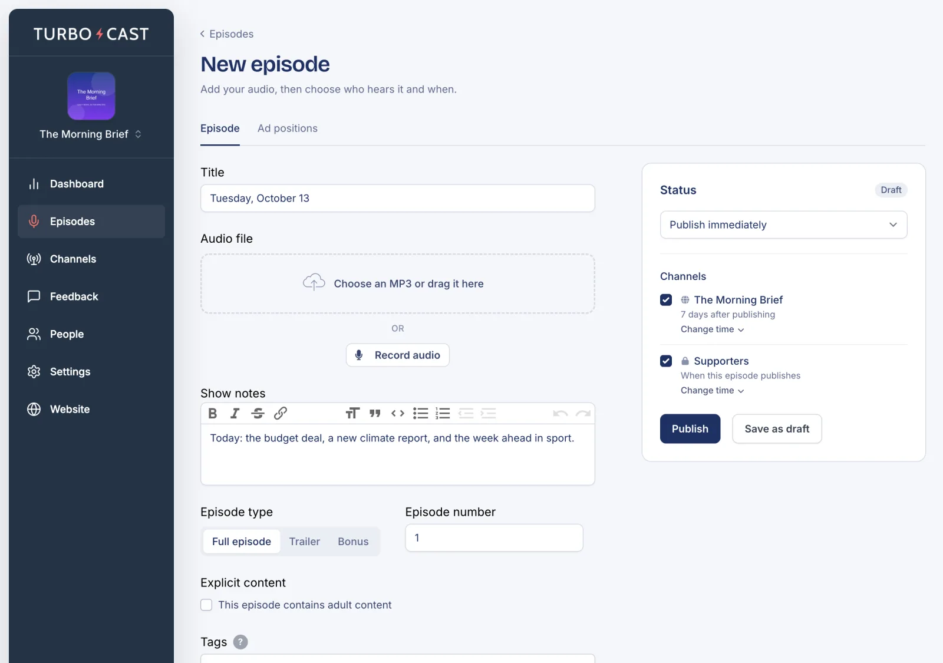Click the cloud upload icon
The width and height of the screenshot is (943, 663).
point(314,283)
